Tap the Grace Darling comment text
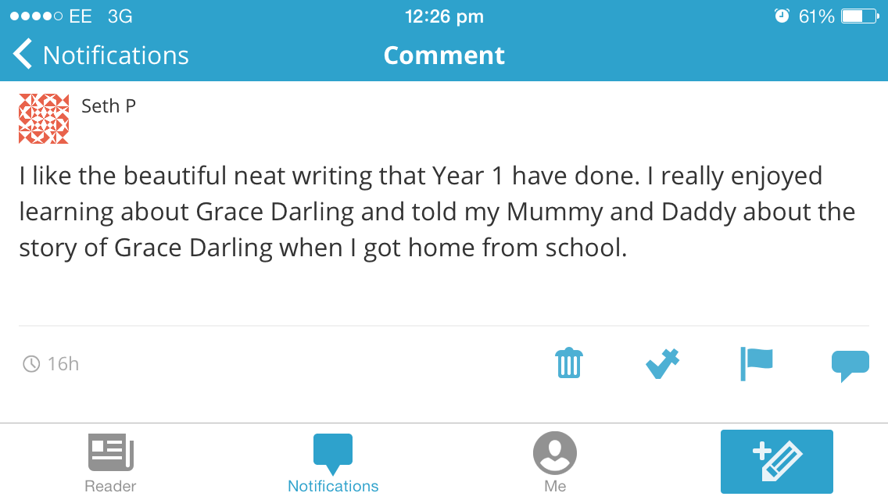This screenshot has width=888, height=500. (436, 212)
